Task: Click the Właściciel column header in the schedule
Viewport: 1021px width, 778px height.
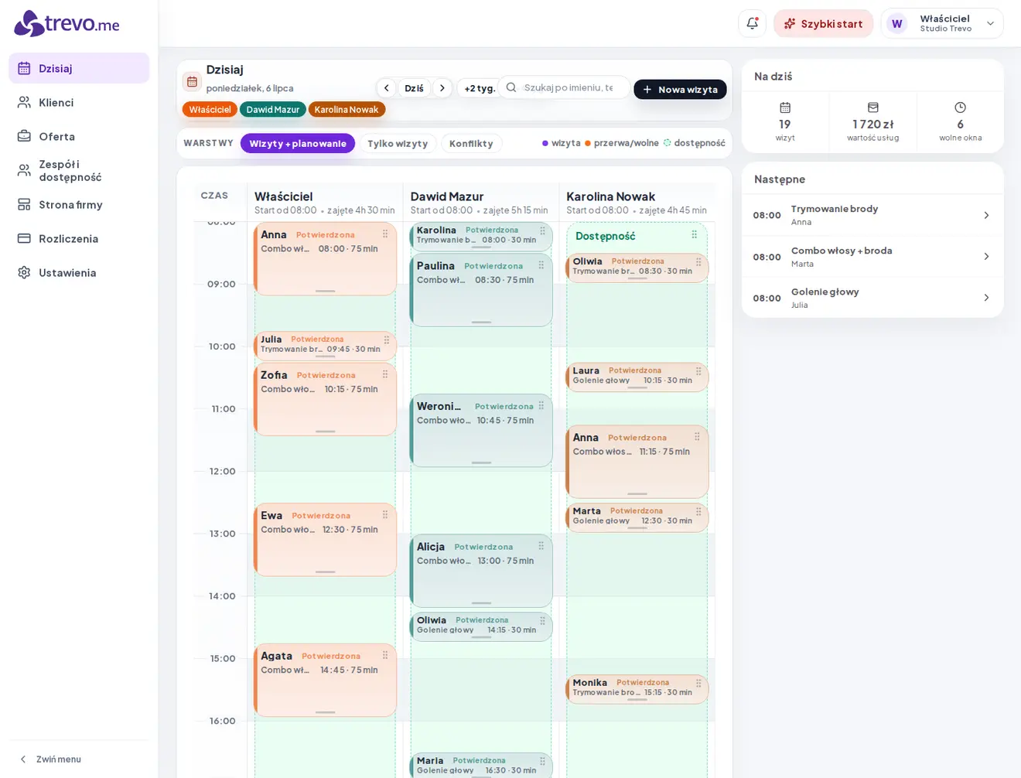Action: tap(324, 203)
